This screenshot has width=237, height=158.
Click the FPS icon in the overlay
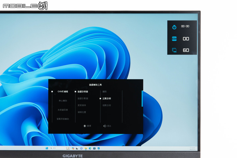coord(174,50)
